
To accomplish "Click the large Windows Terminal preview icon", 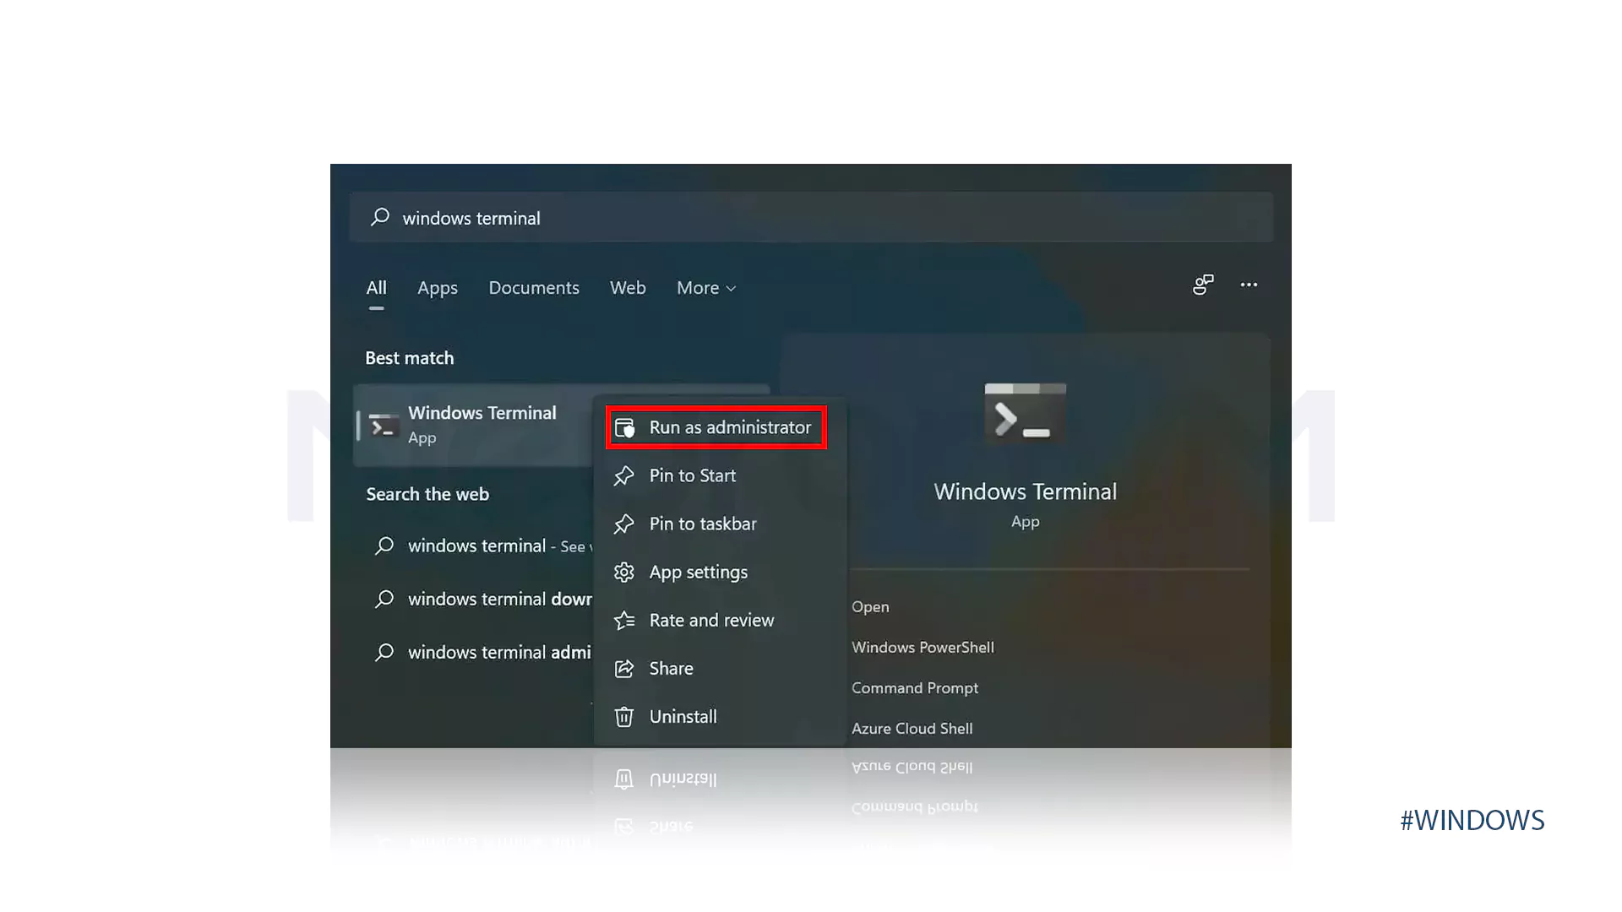I will tap(1025, 413).
